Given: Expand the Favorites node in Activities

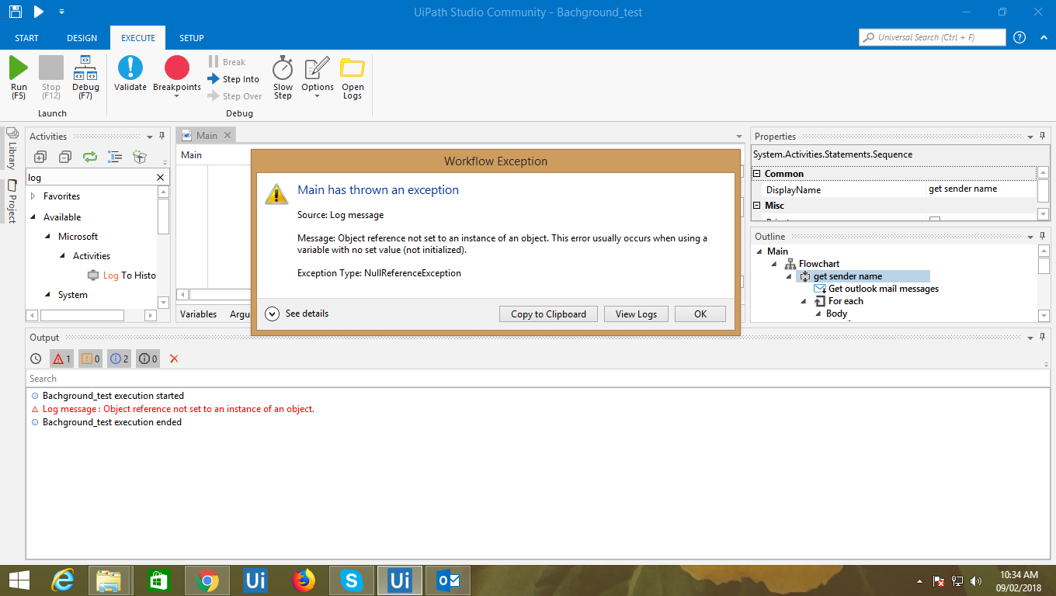Looking at the screenshot, I should (x=33, y=196).
